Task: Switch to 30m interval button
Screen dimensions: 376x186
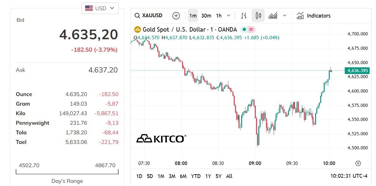Action: tap(206, 16)
